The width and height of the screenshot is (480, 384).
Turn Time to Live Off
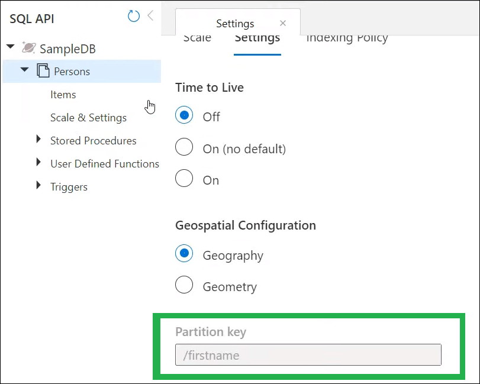184,116
